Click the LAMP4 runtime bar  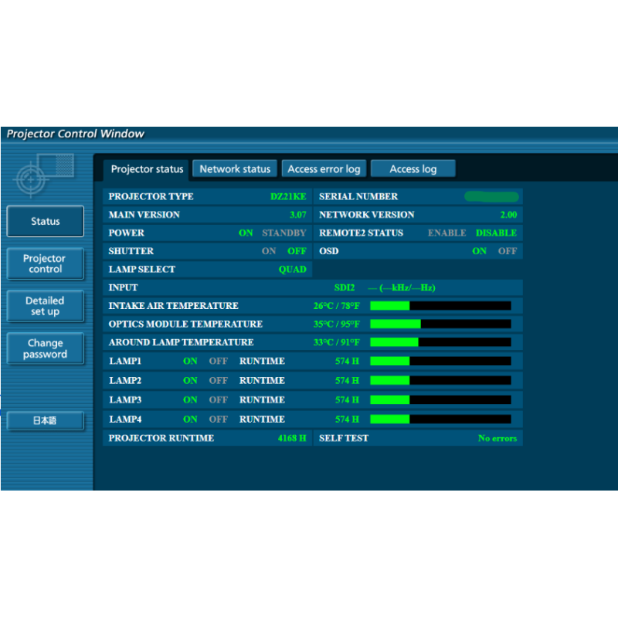[x=440, y=419]
